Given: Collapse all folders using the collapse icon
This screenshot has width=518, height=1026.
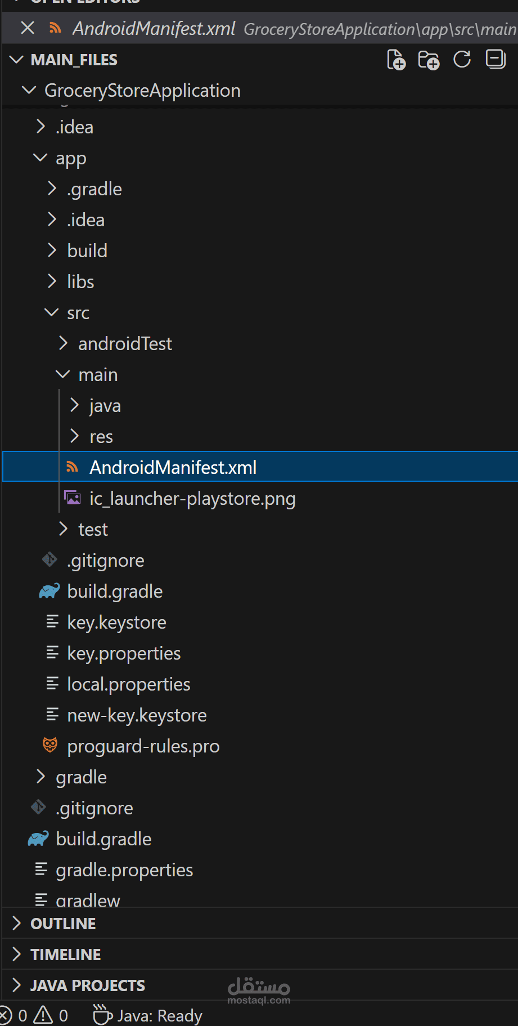Looking at the screenshot, I should 496,59.
